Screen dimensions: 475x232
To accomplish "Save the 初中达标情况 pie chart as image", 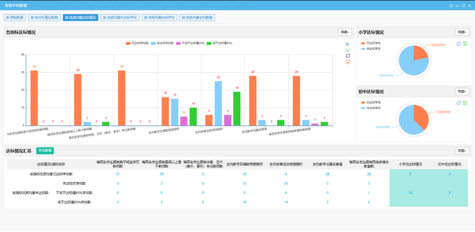I will click(x=465, y=103).
